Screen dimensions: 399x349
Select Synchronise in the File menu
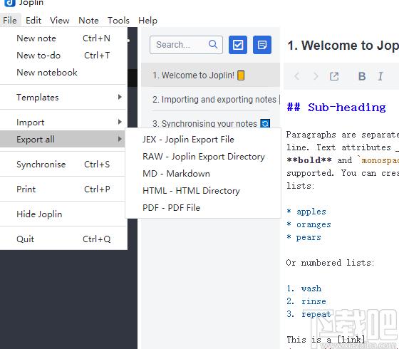point(63,165)
